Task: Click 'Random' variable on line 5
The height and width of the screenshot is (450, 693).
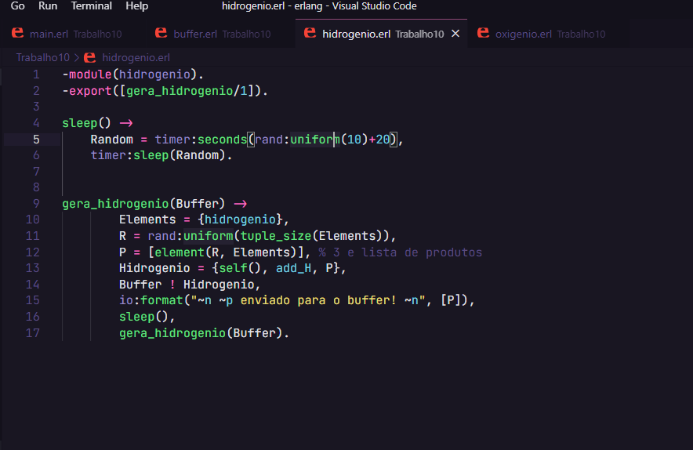Action: click(112, 140)
